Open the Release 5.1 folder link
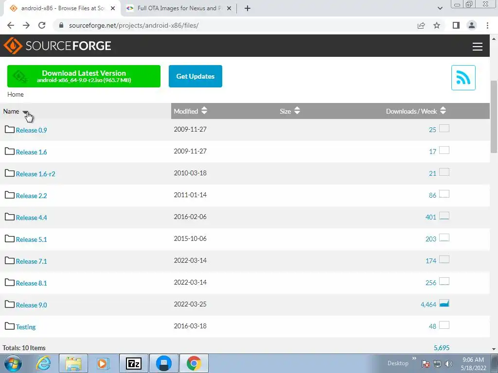Screen dimensions: 498x373 32,239
